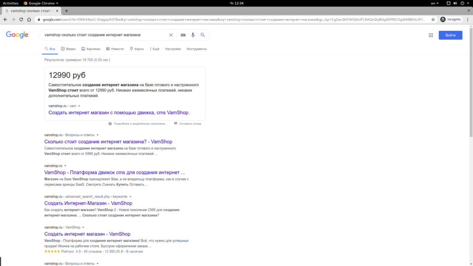Open Chrome three-dot menu
Screen dimensions: 473x266
pos(467,19)
